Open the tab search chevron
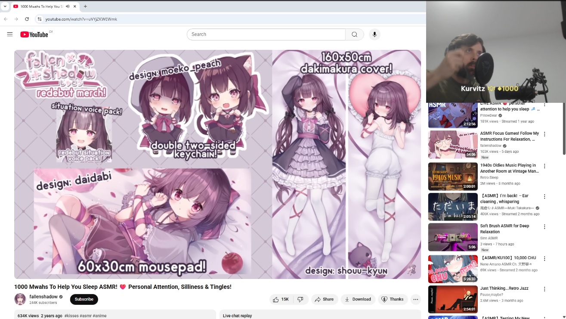The image size is (566, 319). click(5, 6)
